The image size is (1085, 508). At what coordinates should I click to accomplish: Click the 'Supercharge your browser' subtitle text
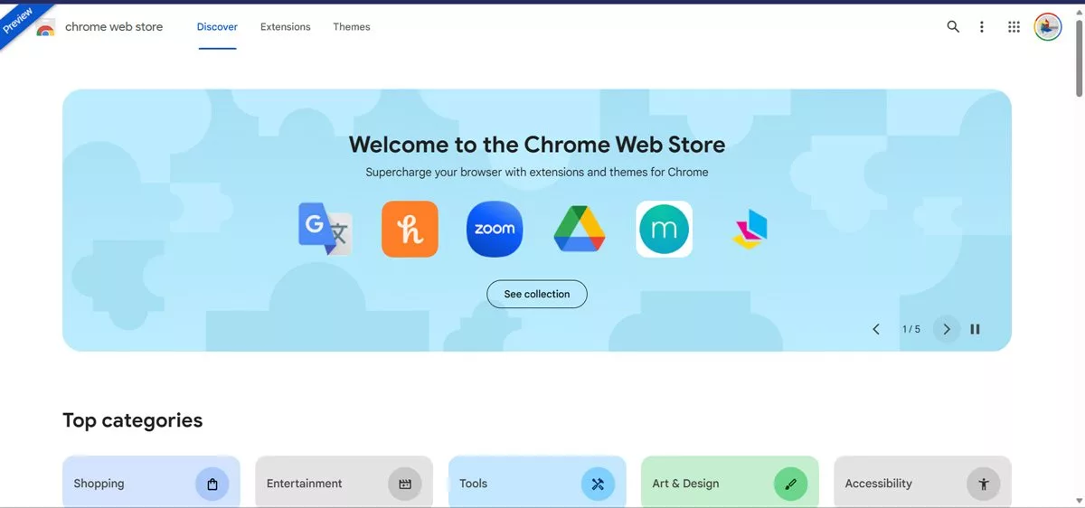[537, 172]
